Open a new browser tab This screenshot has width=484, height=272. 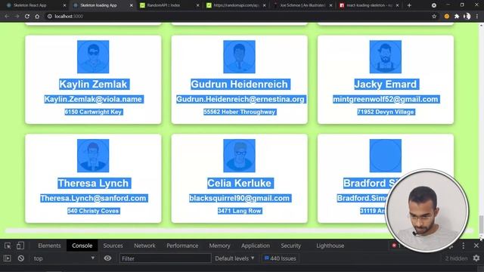pyautogui.click(x=409, y=5)
